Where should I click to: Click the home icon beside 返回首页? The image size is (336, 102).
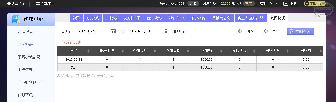point(9,4)
